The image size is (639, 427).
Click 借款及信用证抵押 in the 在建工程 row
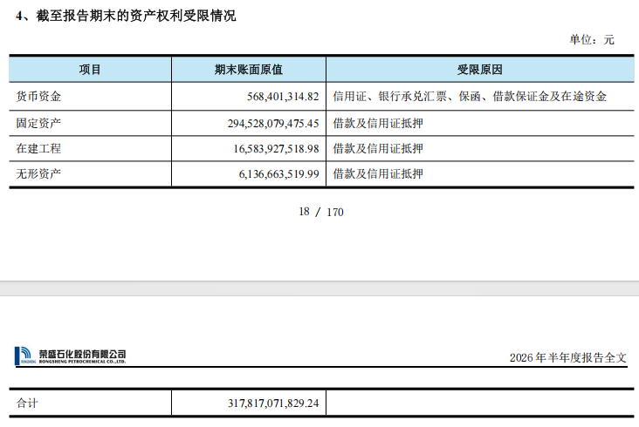(x=378, y=148)
